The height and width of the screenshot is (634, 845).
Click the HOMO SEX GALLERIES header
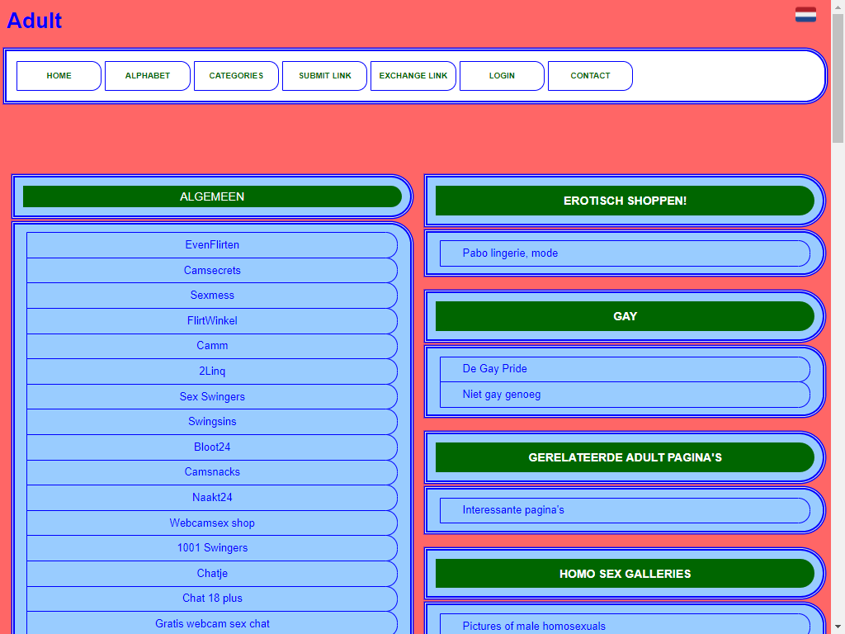pyautogui.click(x=625, y=574)
